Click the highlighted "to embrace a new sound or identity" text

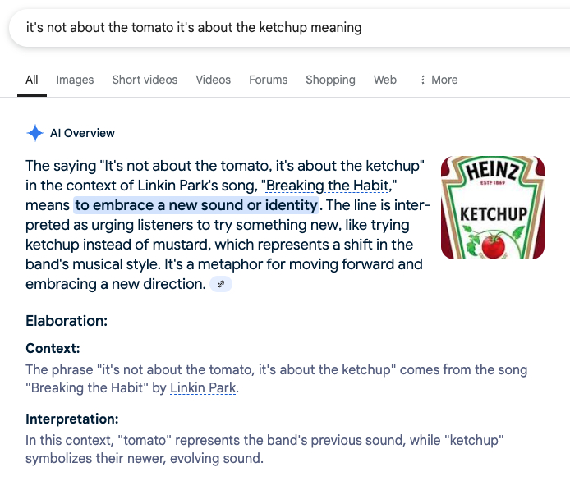tap(195, 204)
